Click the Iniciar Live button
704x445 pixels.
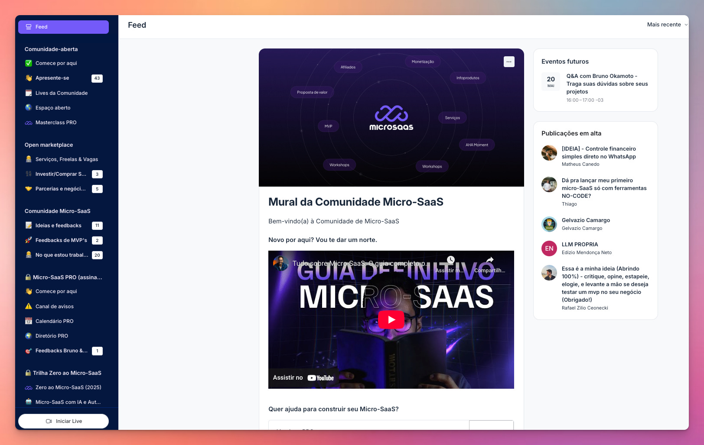(63, 421)
